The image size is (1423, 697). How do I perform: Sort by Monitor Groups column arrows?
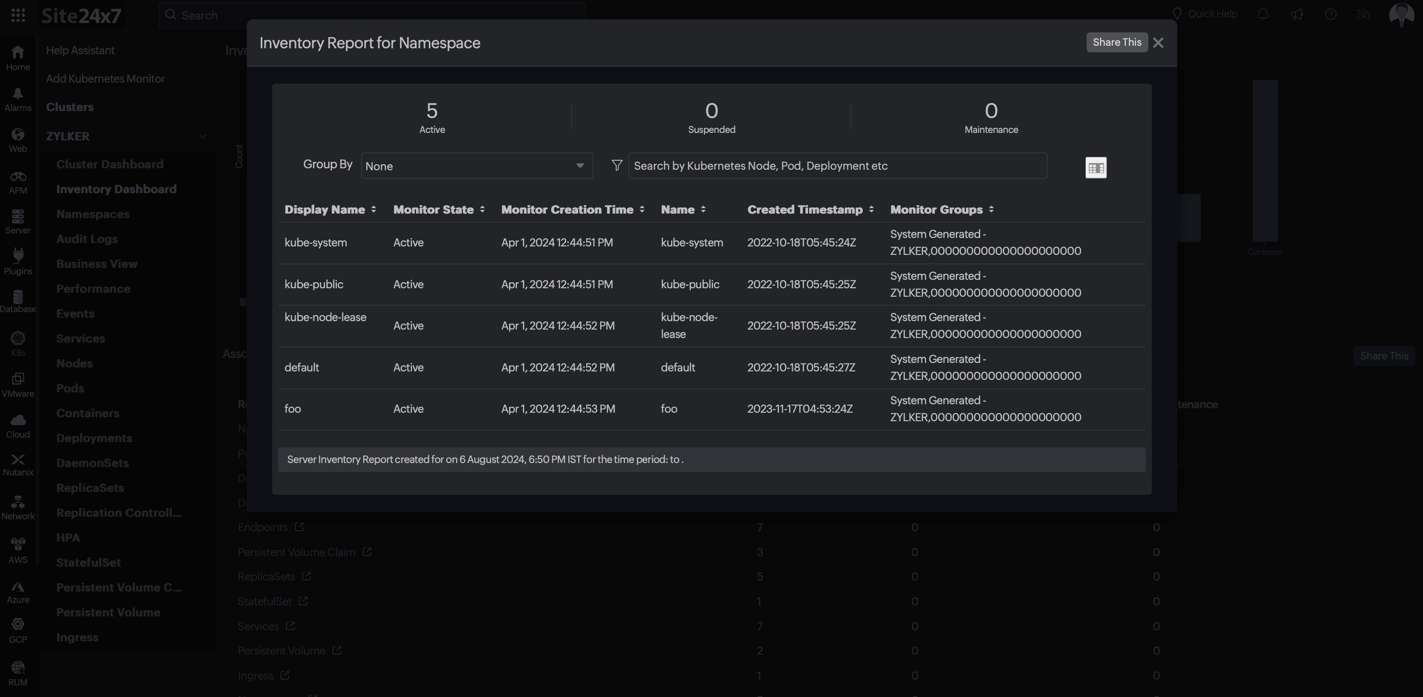pos(991,210)
